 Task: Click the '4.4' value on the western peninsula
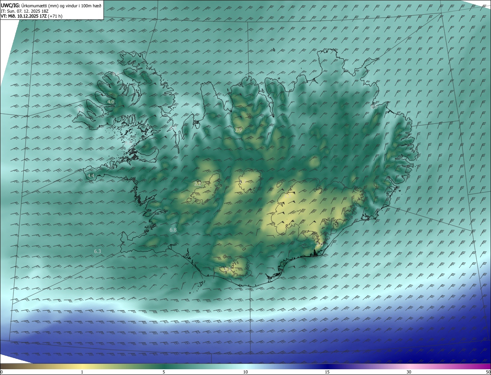tap(91, 176)
